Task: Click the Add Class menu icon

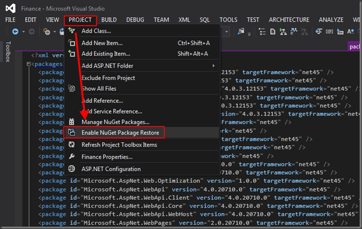Action: 71,30
